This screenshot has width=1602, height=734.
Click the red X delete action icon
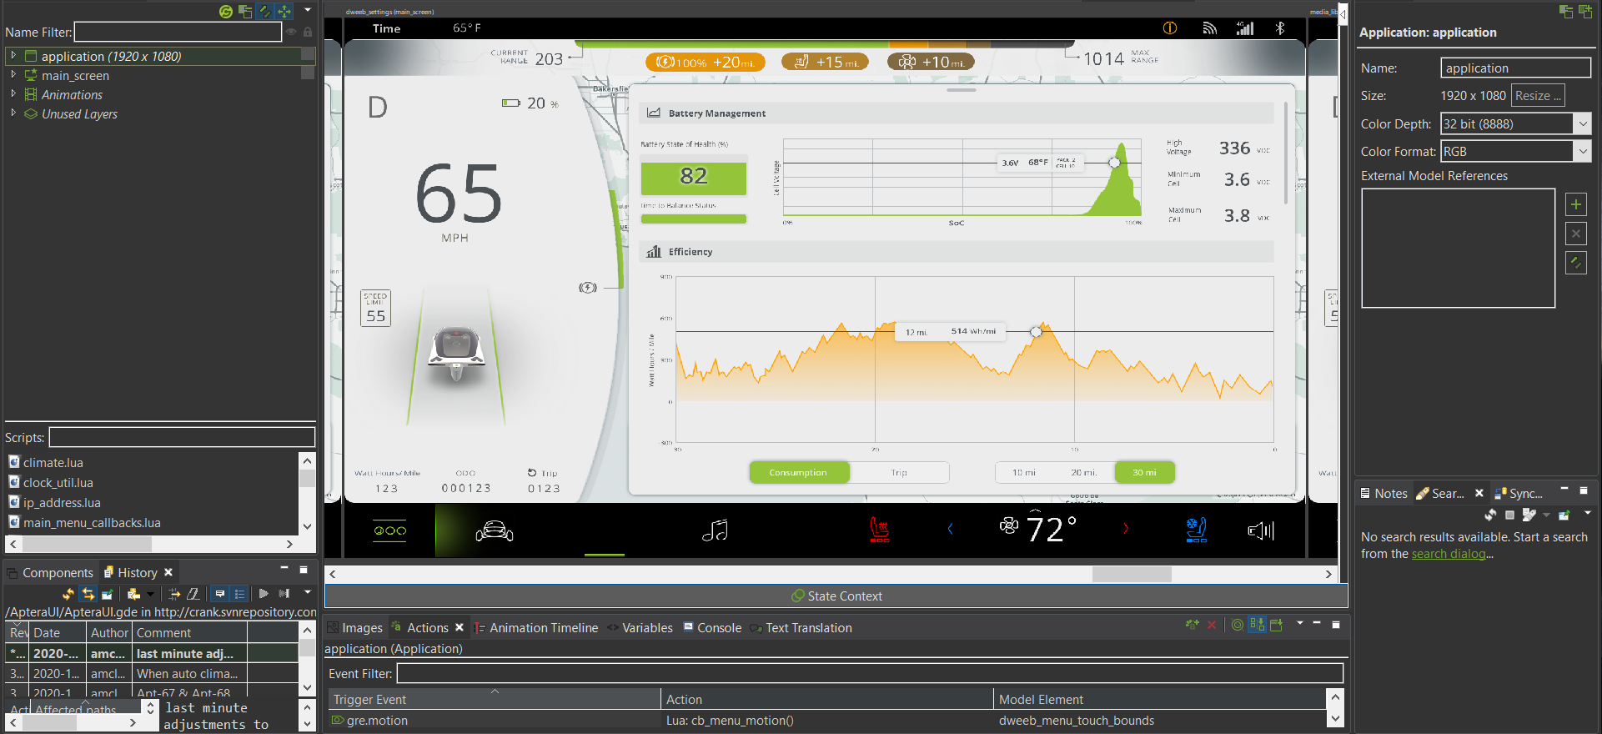pos(1212,624)
